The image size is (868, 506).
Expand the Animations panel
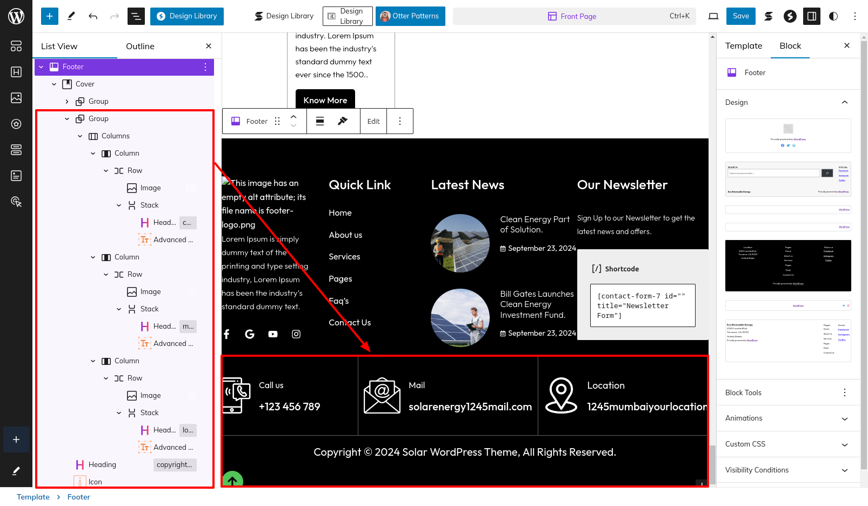click(x=844, y=418)
